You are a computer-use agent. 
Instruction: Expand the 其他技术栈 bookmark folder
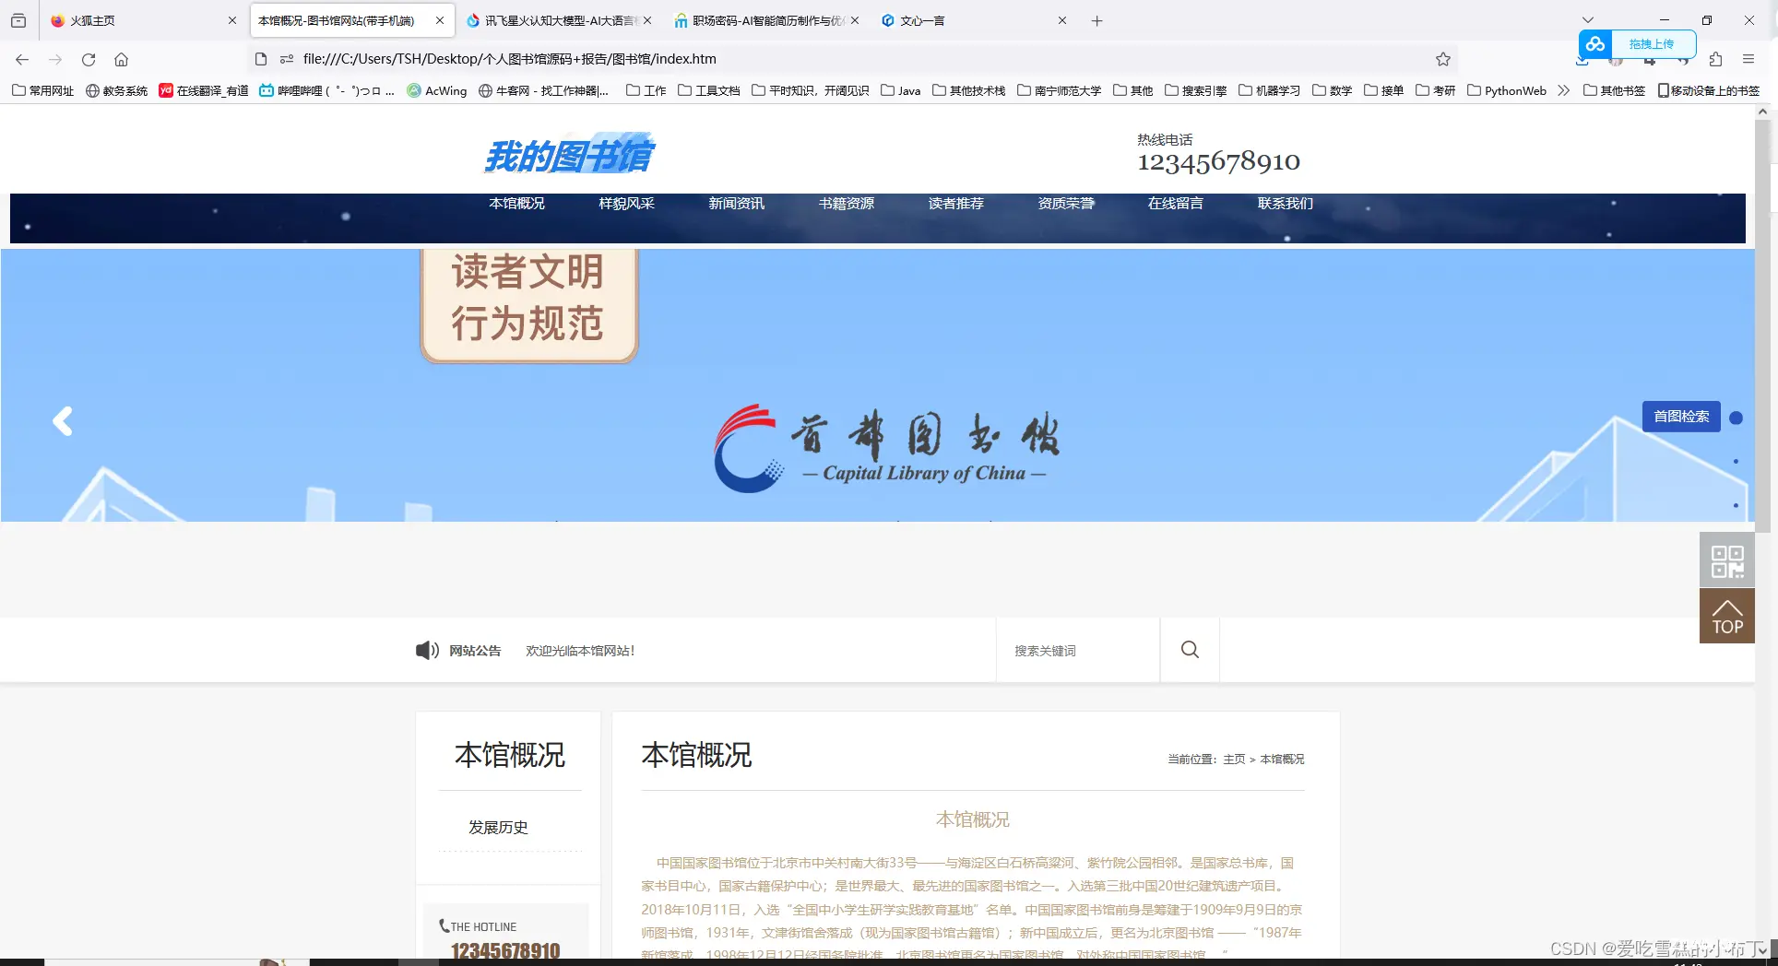click(x=968, y=90)
